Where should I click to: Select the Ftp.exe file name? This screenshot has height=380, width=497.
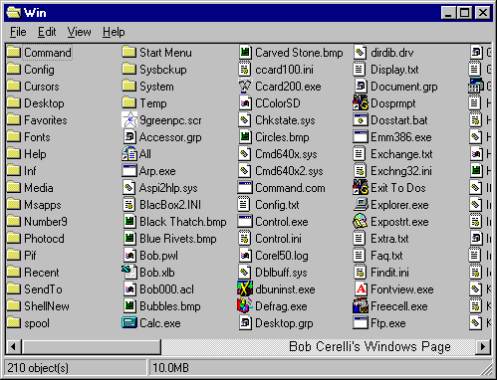(388, 323)
